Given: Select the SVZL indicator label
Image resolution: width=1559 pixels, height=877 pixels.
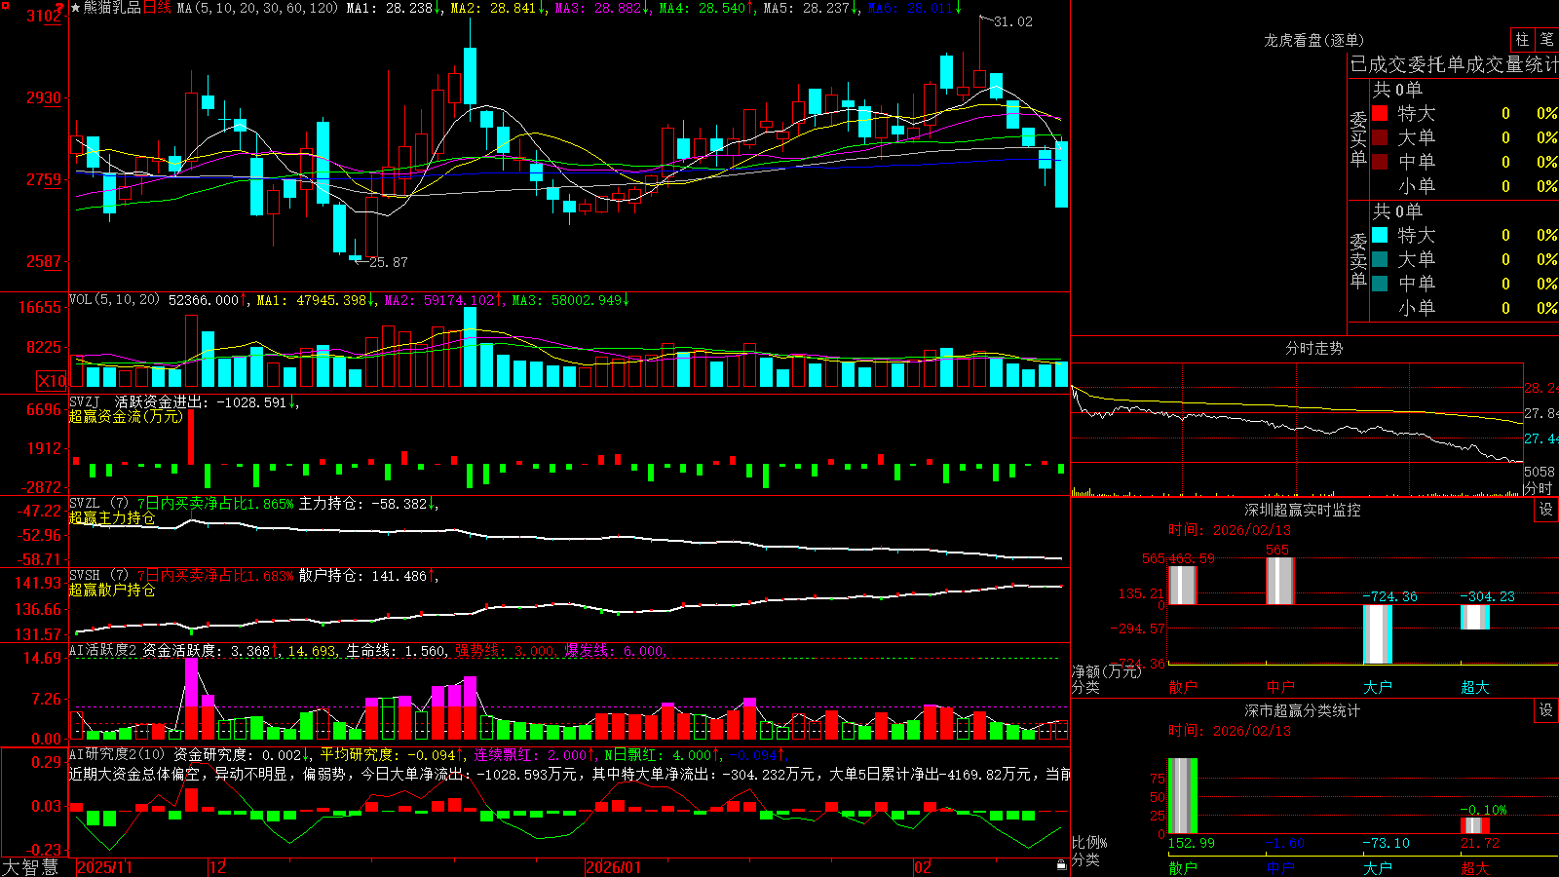Looking at the screenshot, I should pyautogui.click(x=85, y=504).
